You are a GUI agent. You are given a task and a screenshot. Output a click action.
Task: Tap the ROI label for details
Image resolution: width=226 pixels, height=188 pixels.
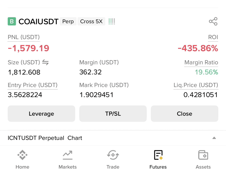[213, 37]
